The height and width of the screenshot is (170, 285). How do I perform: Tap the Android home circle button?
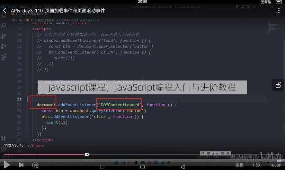[143, 167]
